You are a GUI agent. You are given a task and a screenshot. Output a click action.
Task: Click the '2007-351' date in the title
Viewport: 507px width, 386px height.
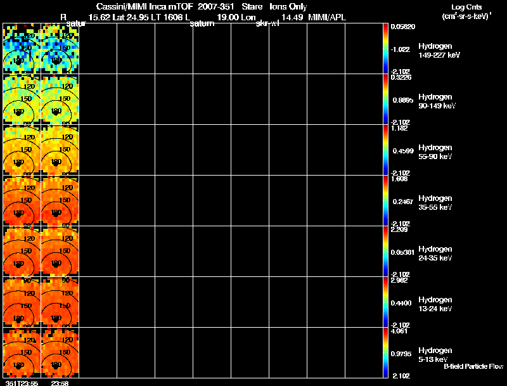click(x=215, y=7)
